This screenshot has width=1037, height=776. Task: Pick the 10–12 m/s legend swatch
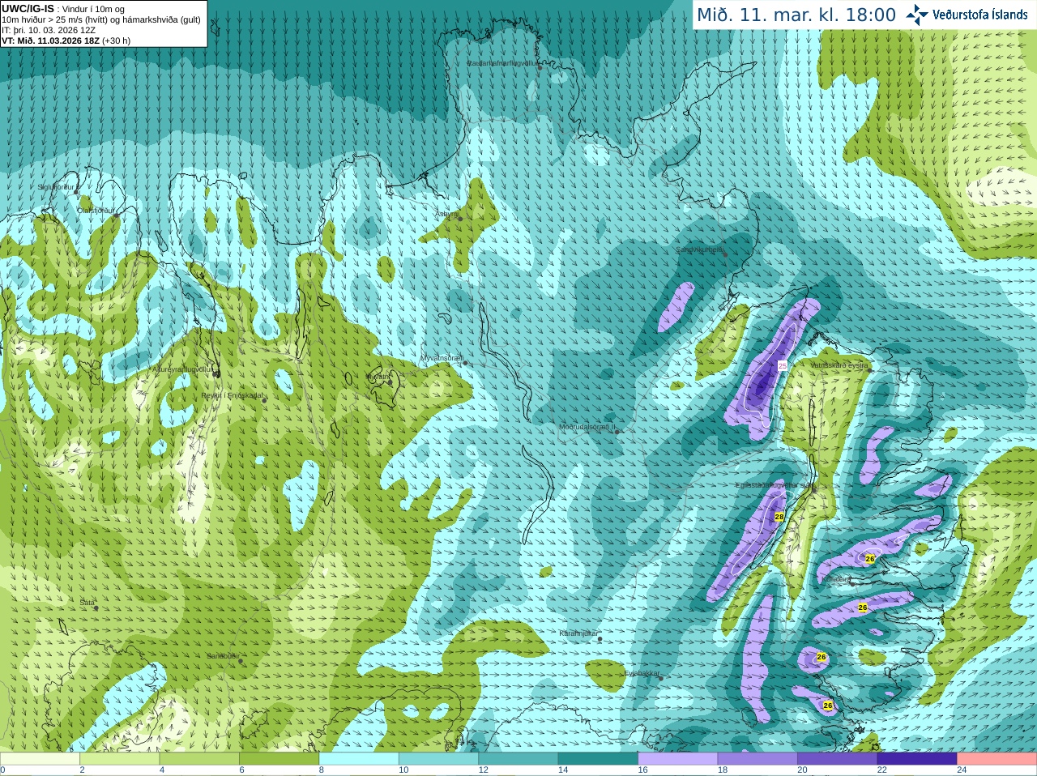pos(438,759)
